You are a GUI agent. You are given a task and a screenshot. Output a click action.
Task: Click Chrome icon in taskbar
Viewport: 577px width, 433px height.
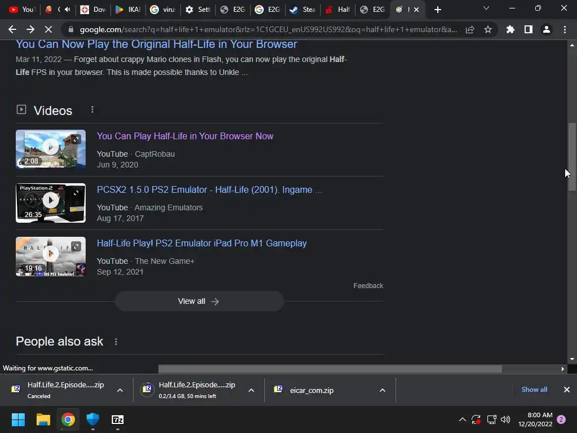coord(68,419)
